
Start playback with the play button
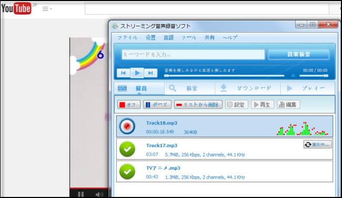(x=137, y=73)
